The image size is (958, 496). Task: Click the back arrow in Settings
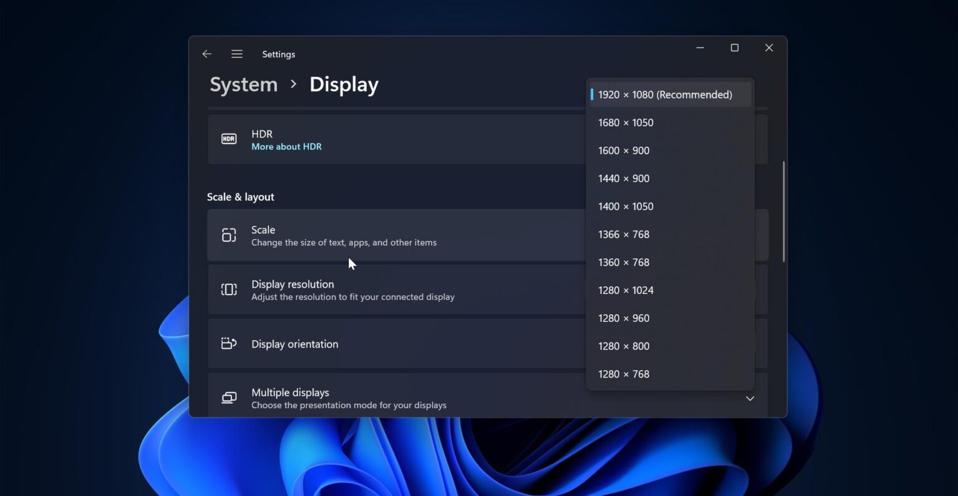[206, 54]
